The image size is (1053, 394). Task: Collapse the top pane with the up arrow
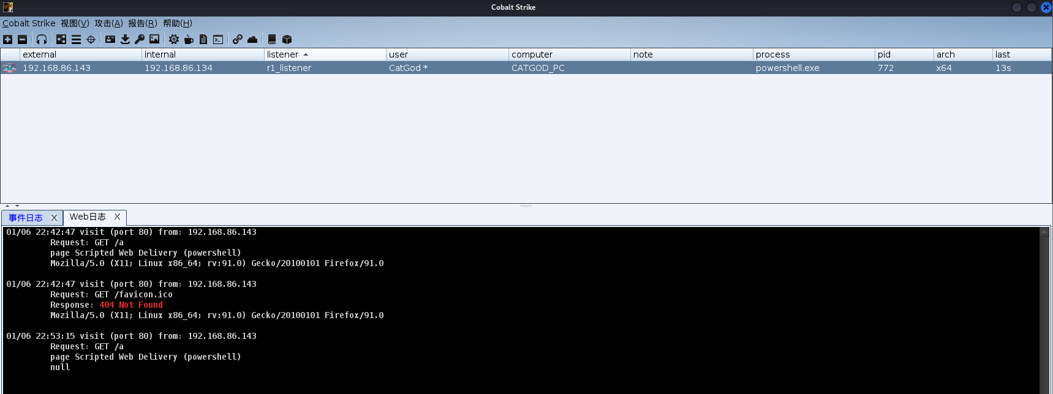pos(7,206)
